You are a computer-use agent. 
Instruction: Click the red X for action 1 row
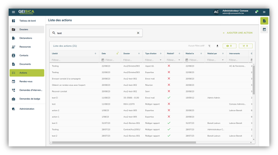point(169,117)
